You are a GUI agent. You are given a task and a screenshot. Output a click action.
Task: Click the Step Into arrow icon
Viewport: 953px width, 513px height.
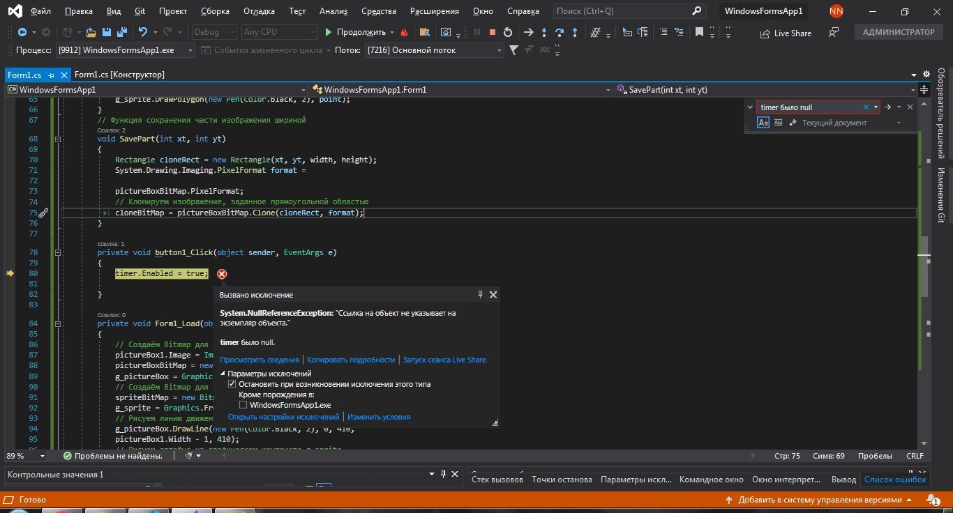tap(544, 32)
